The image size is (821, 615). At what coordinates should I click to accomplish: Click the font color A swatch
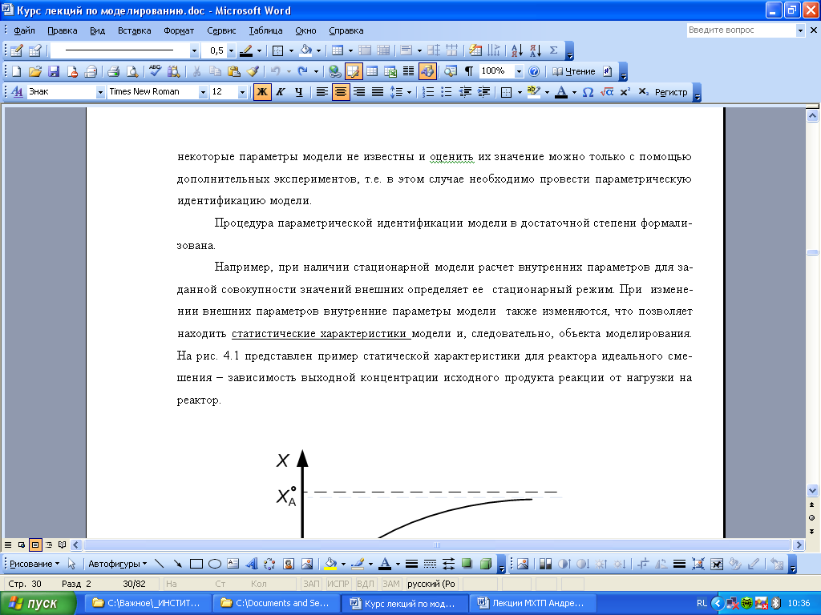coord(561,92)
